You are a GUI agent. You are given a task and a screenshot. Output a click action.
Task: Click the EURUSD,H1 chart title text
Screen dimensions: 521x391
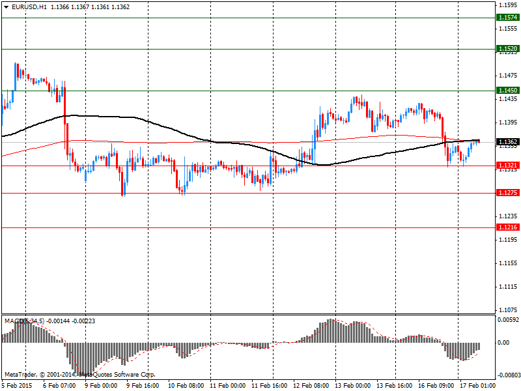[29, 7]
